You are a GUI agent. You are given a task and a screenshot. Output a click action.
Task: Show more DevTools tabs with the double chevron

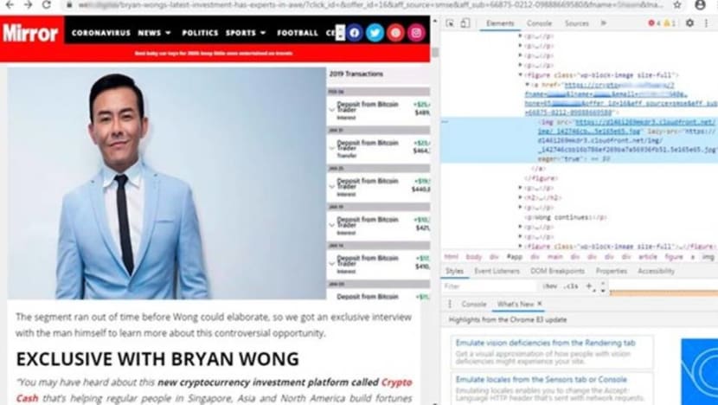[x=604, y=23]
